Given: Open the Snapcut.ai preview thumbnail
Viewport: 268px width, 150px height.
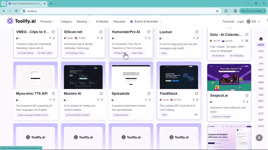Looking at the screenshot, I should 229,77.
